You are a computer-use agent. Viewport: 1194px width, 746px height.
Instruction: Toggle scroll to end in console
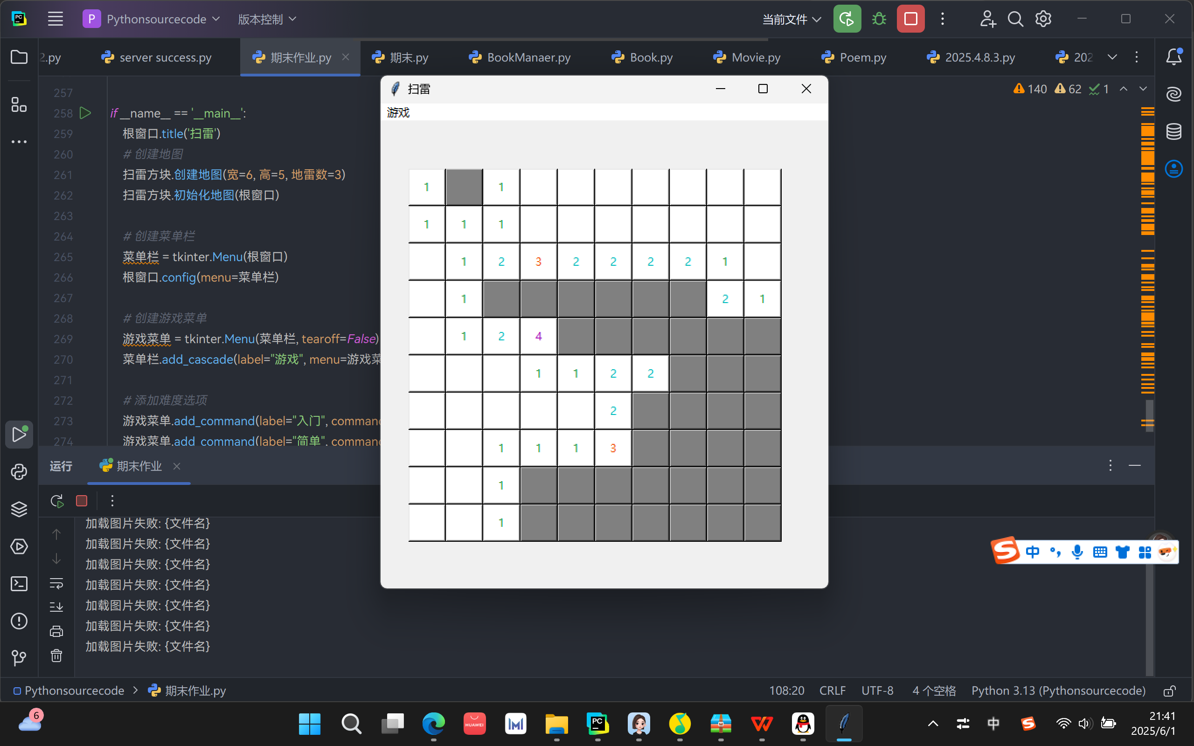pos(56,607)
